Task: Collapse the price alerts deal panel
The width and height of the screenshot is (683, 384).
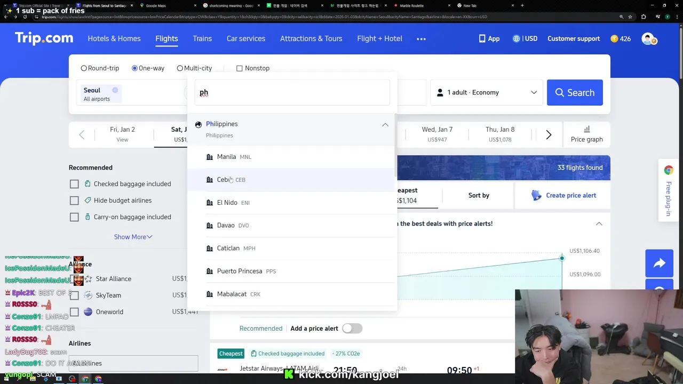Action: tap(599, 224)
